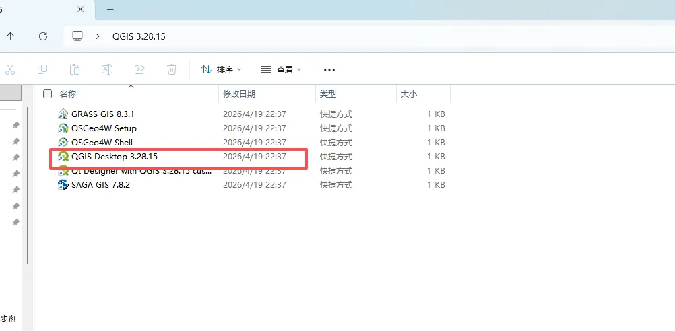Select the SAGA GIS 7.8.2 file name
This screenshot has height=331, width=675.
click(101, 185)
